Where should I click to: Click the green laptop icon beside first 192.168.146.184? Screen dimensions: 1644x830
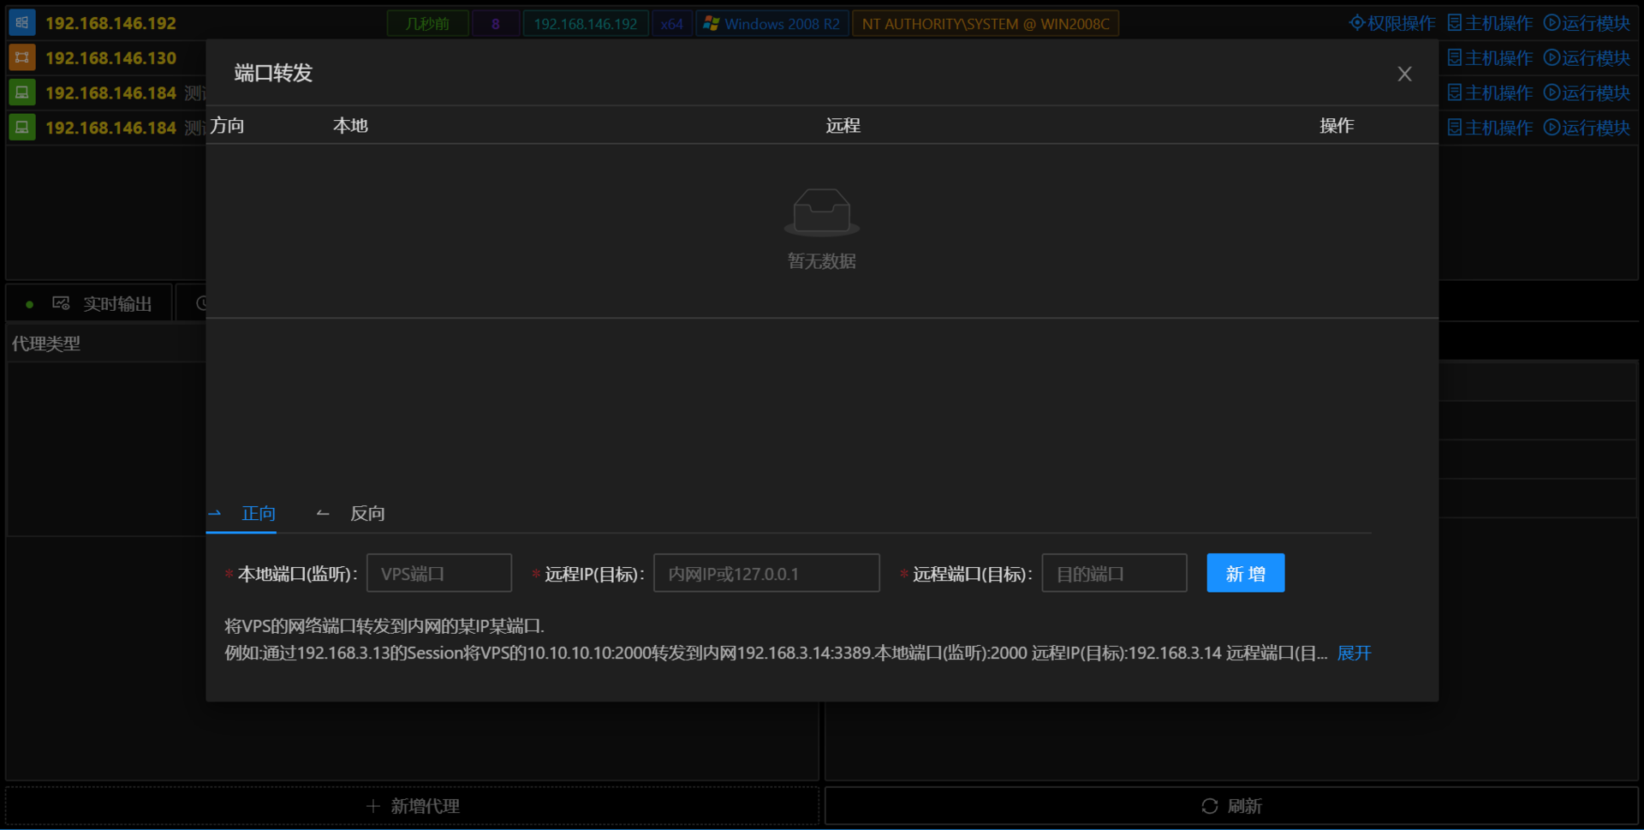coord(21,93)
